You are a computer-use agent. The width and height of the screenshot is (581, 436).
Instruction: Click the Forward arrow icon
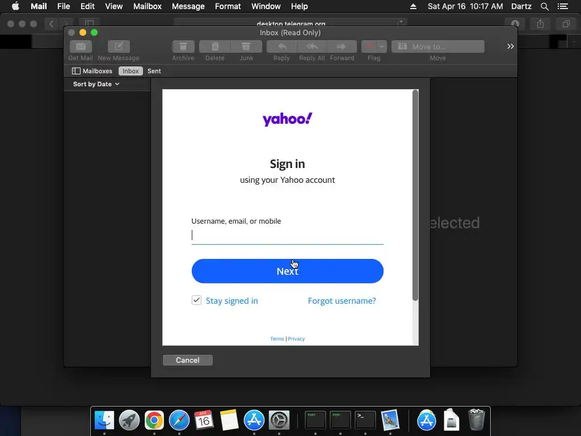pyautogui.click(x=342, y=47)
